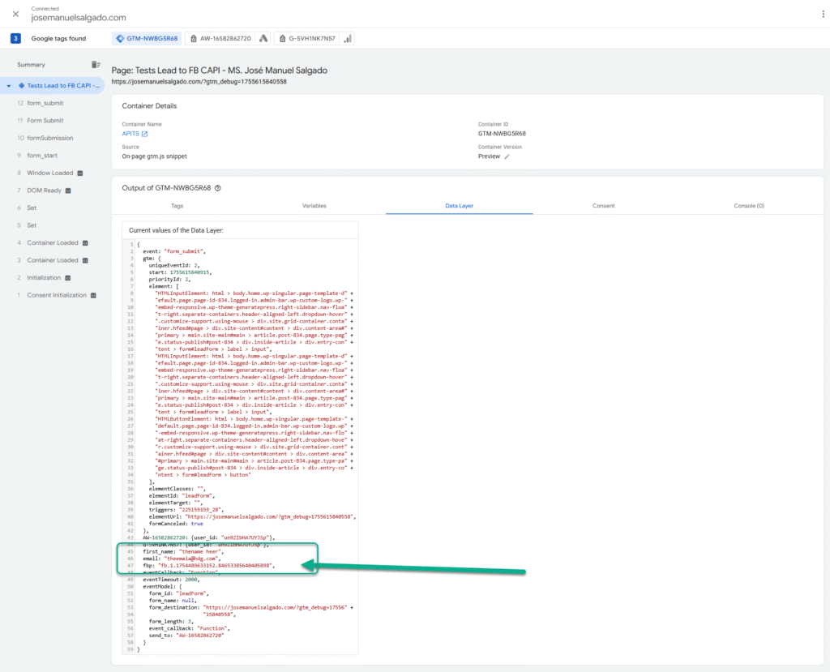This screenshot has width=830, height=672.
Task: Switch to the Variables tab
Action: click(x=314, y=206)
